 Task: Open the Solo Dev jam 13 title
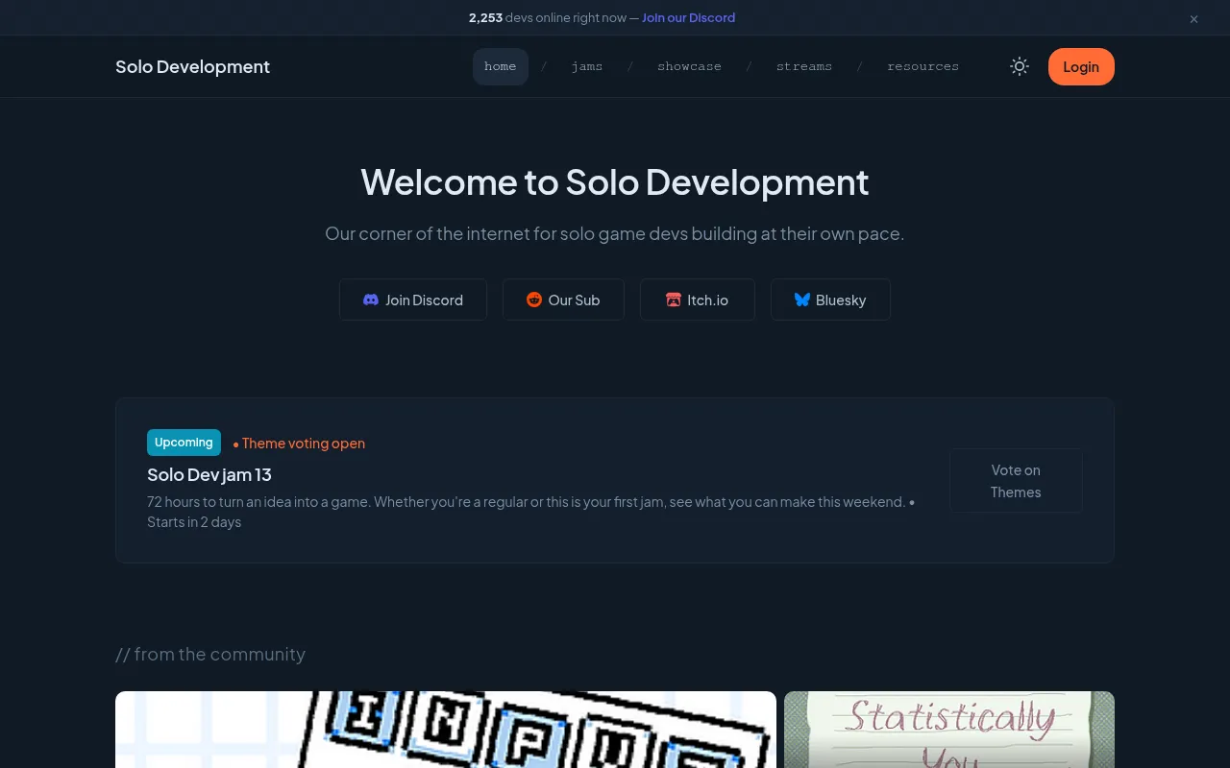coord(209,474)
